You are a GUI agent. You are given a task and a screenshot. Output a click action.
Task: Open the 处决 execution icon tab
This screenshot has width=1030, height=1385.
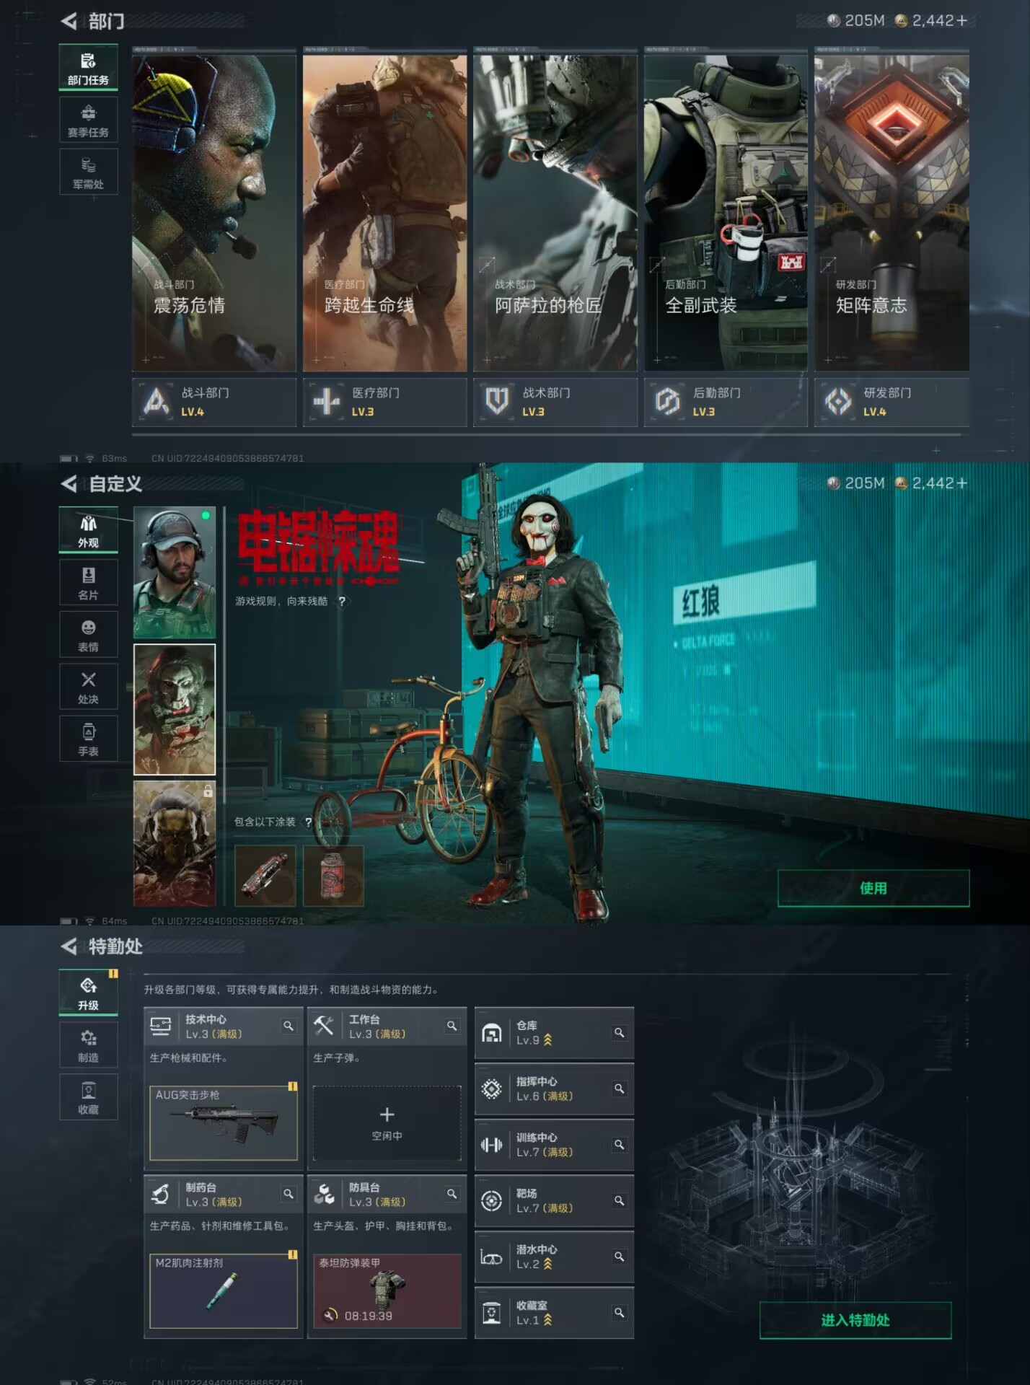click(88, 687)
